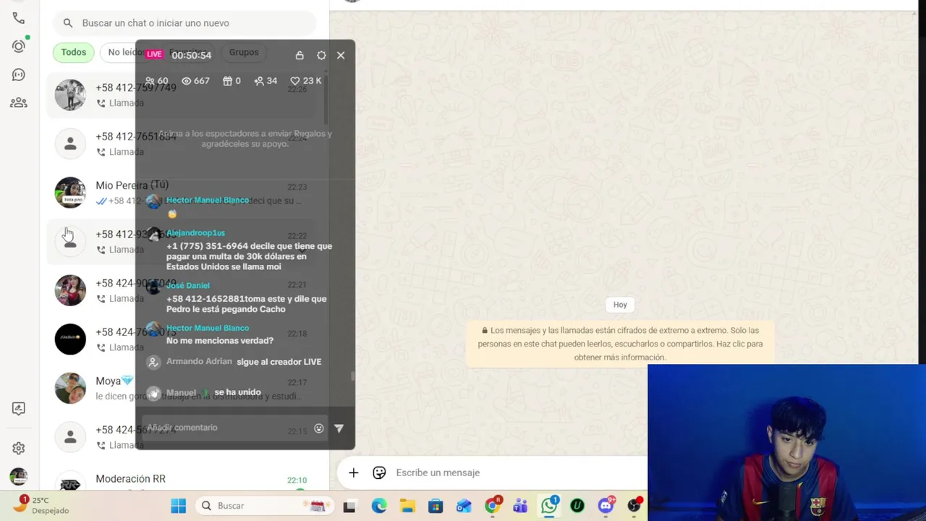Image resolution: width=926 pixels, height=521 pixels.
Task: Click the Hoy date chip
Action: (x=620, y=305)
